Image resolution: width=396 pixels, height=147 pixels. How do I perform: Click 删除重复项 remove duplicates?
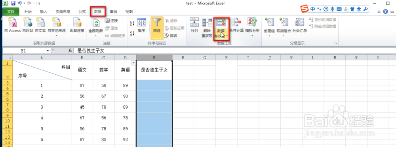pyautogui.click(x=207, y=28)
